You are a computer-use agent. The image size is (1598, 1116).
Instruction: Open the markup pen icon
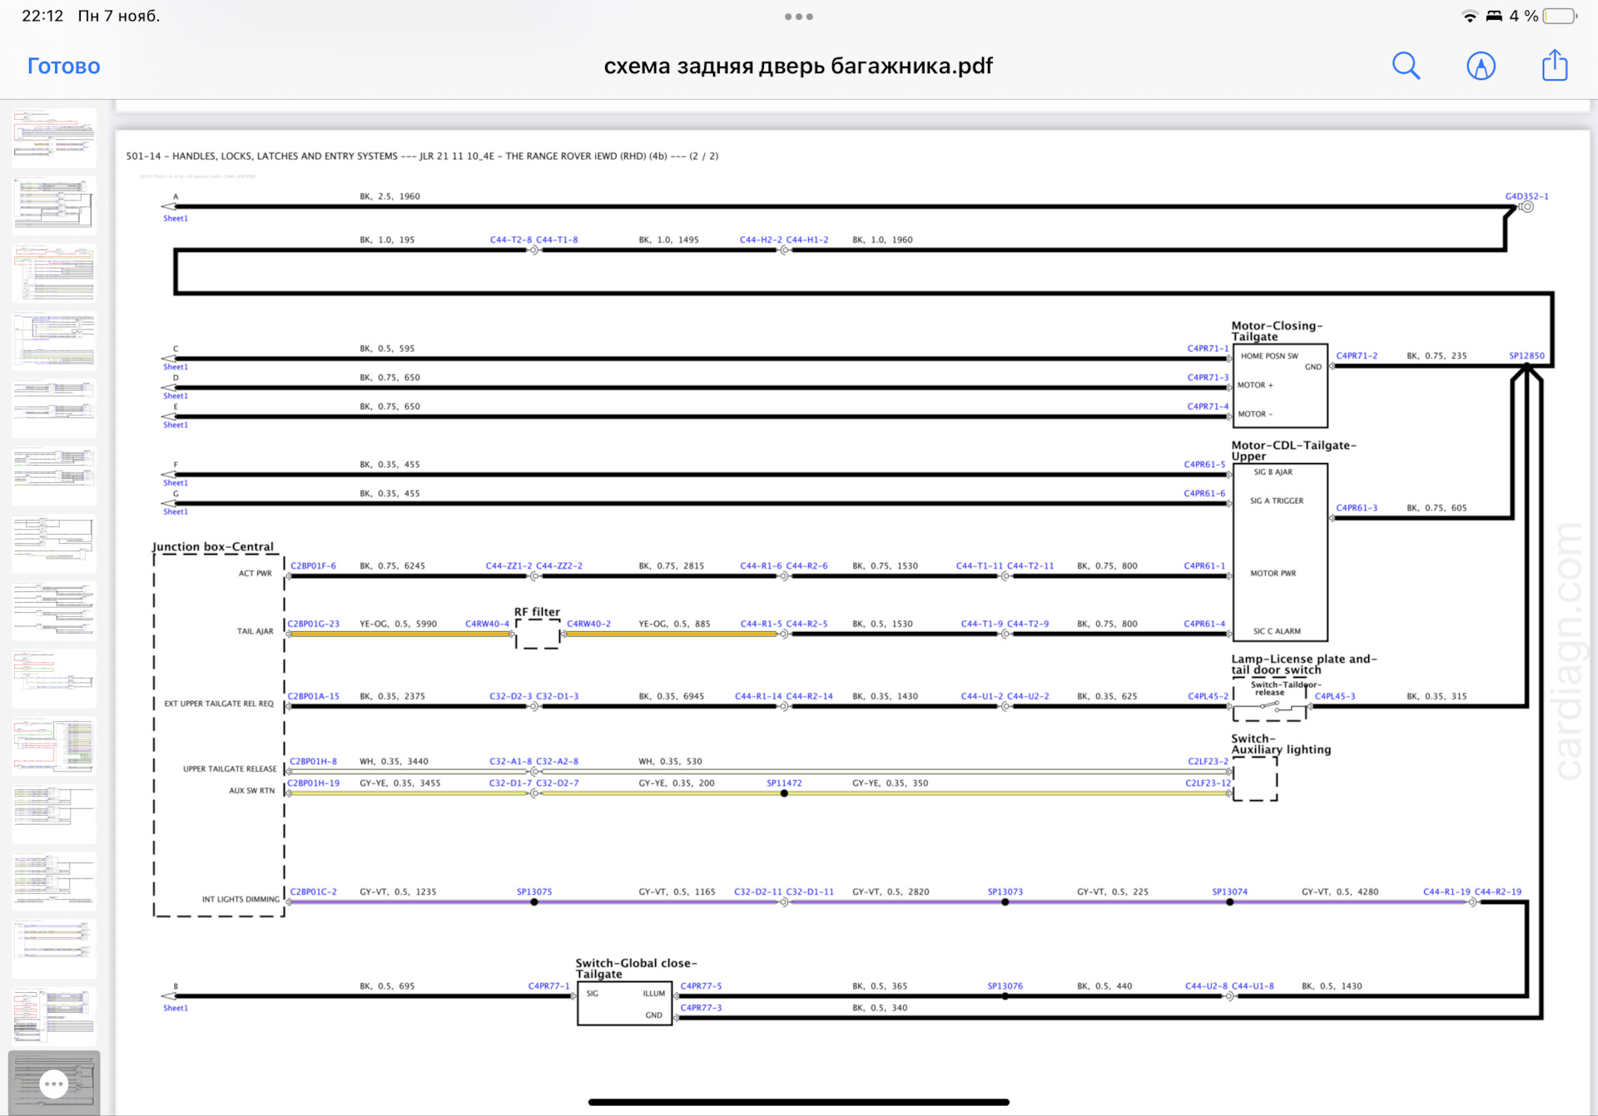(1481, 66)
